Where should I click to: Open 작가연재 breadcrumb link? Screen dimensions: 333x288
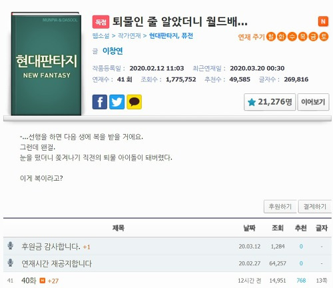pos(129,36)
